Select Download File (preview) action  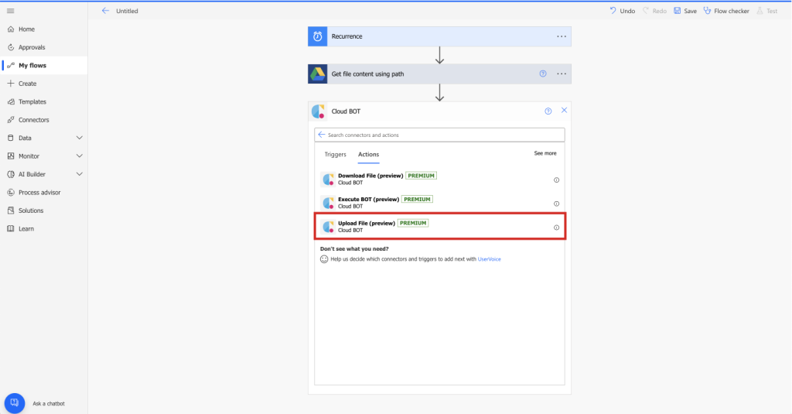pos(439,180)
